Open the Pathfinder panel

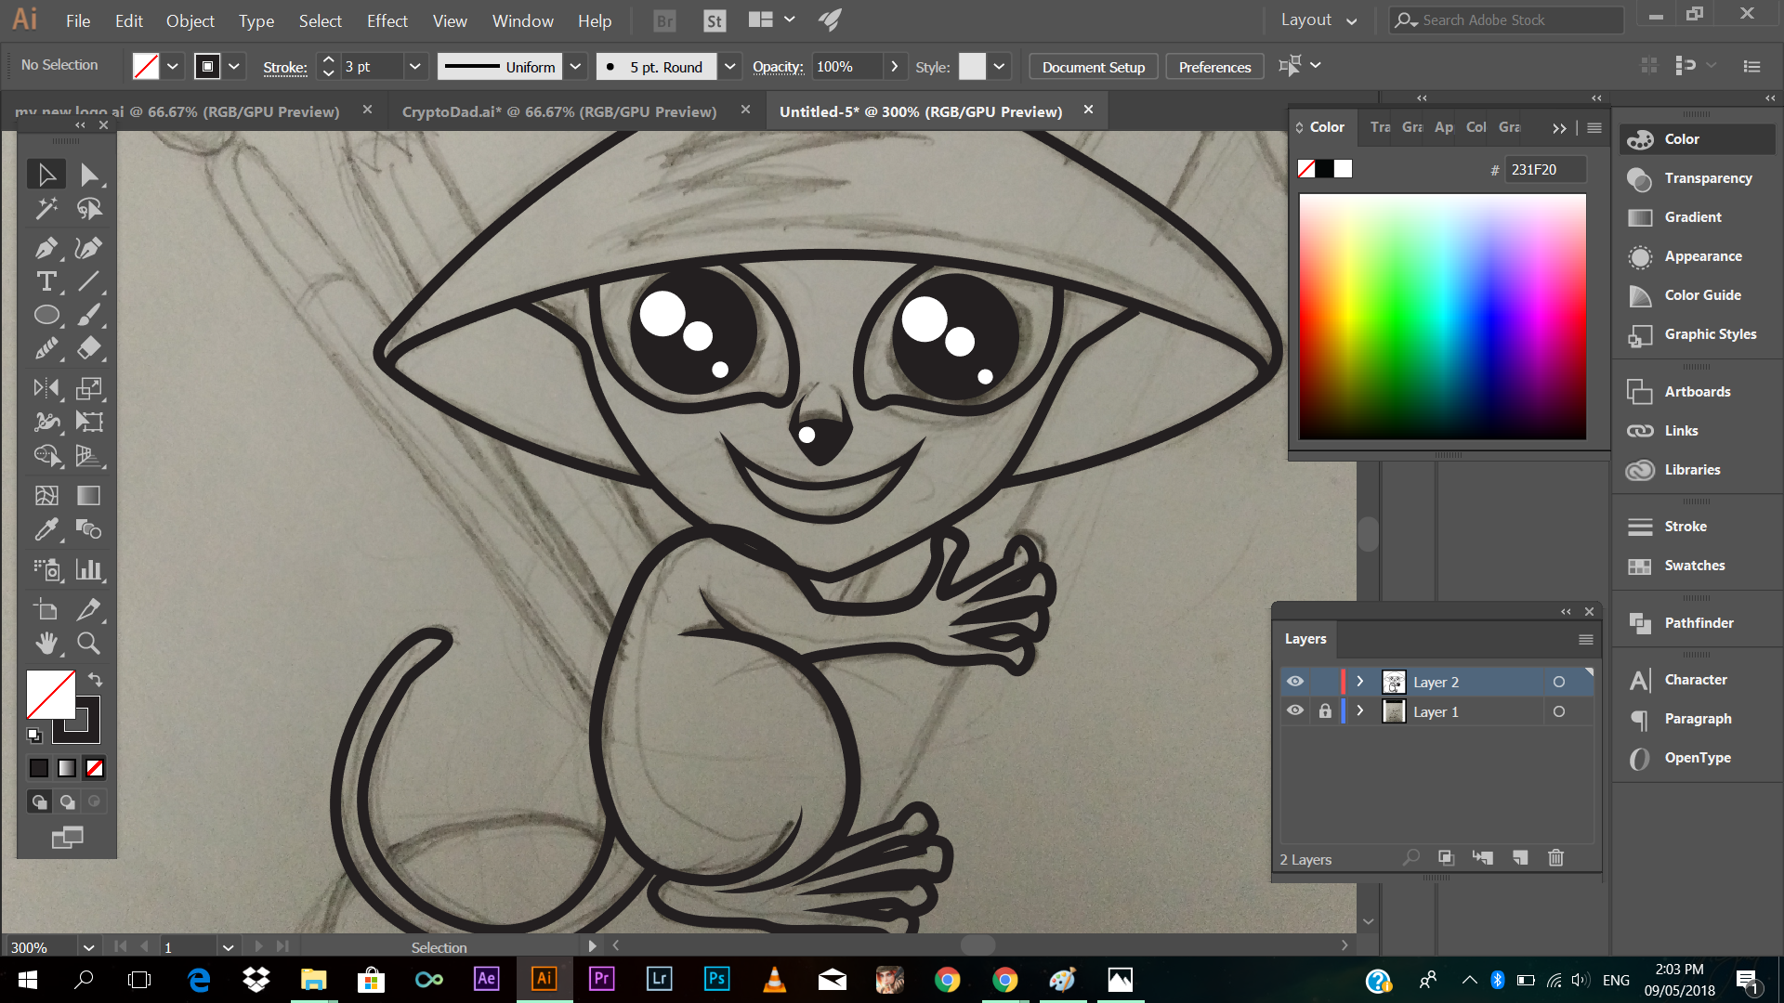click(x=1698, y=622)
